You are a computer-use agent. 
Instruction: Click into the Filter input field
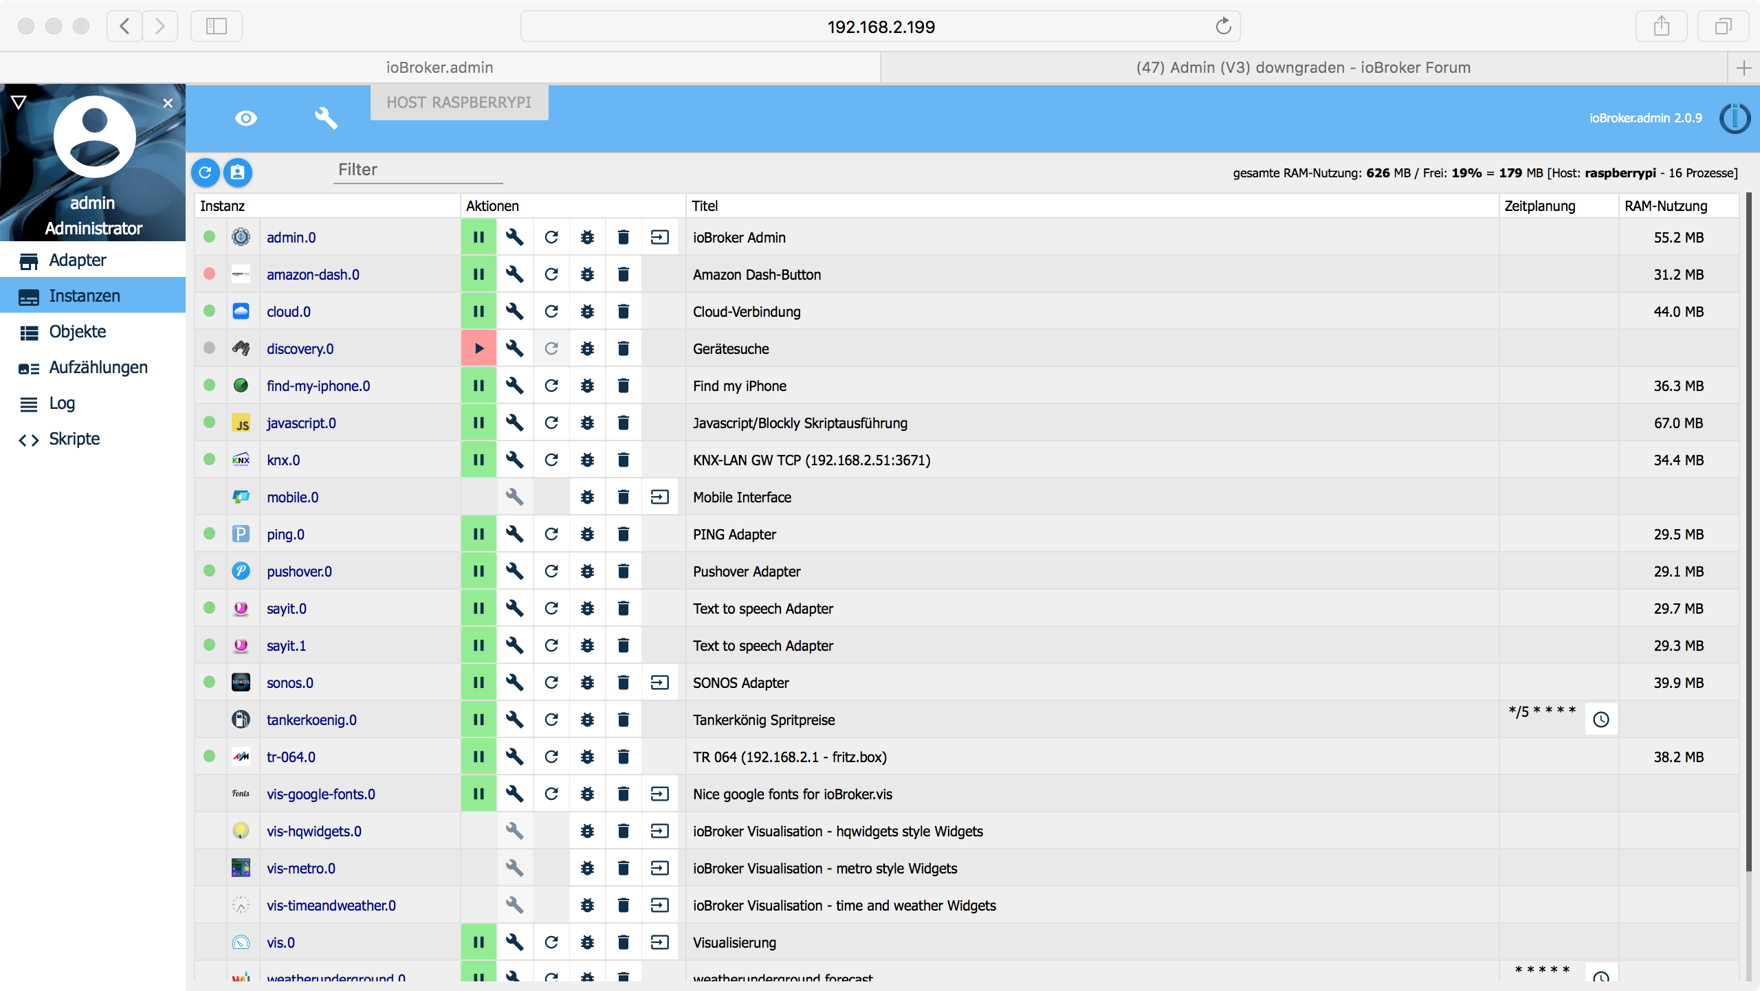pyautogui.click(x=418, y=170)
